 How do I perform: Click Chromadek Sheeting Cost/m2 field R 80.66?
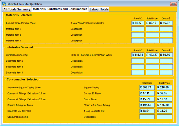pyautogui.click(x=166, y=55)
